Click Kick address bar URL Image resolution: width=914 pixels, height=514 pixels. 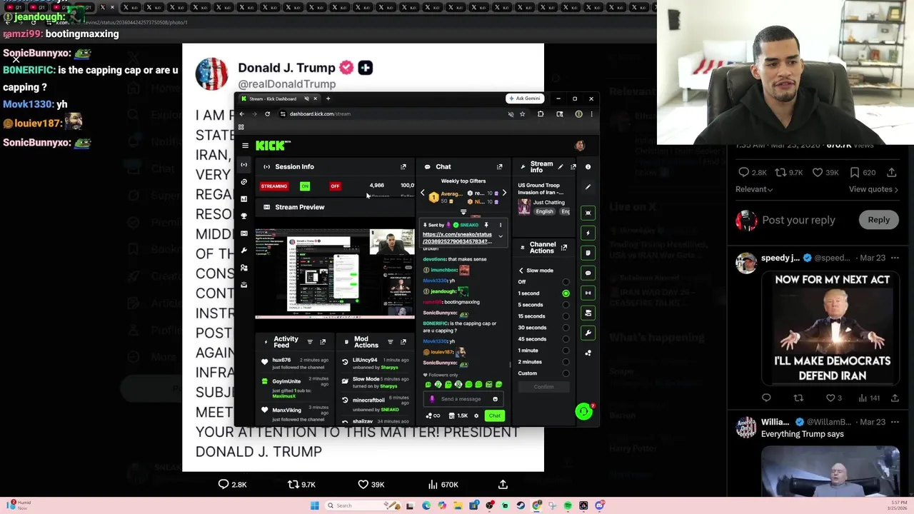pyautogui.click(x=320, y=114)
